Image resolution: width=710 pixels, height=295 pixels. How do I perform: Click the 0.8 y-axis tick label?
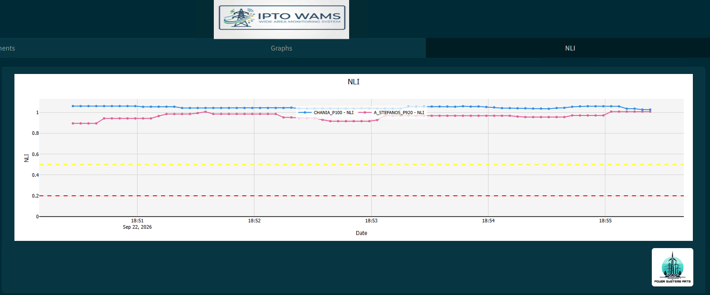(35, 133)
